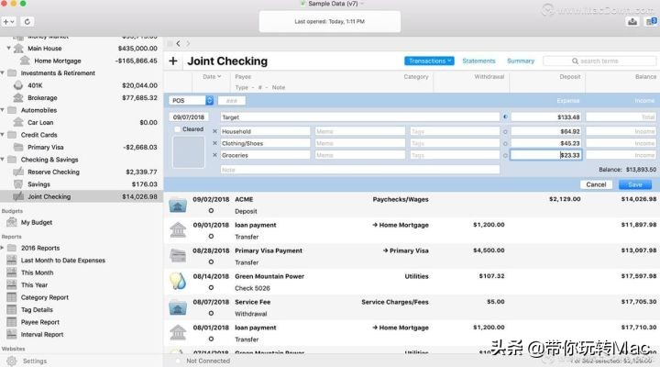Select the Joint Checking account in sidebar
The image size is (660, 367).
(x=82, y=196)
